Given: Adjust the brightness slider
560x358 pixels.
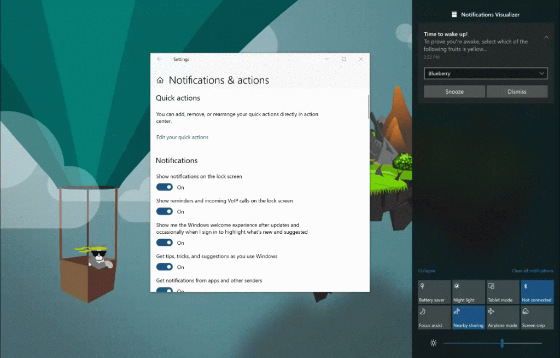Looking at the screenshot, I should [502, 343].
